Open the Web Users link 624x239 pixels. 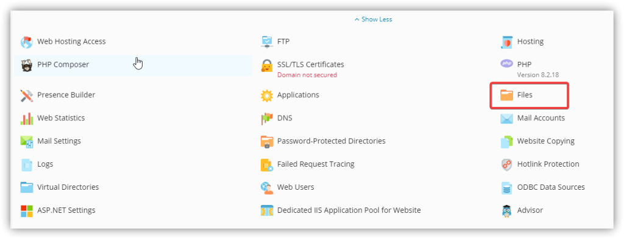296,187
